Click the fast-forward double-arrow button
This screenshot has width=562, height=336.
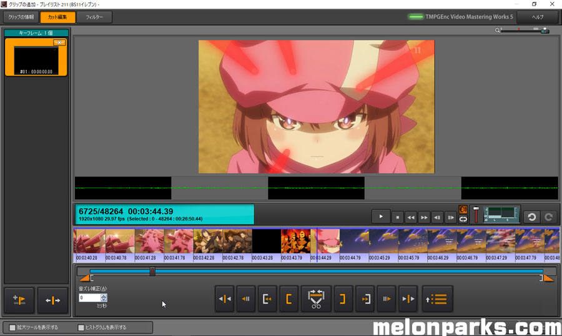click(x=424, y=217)
